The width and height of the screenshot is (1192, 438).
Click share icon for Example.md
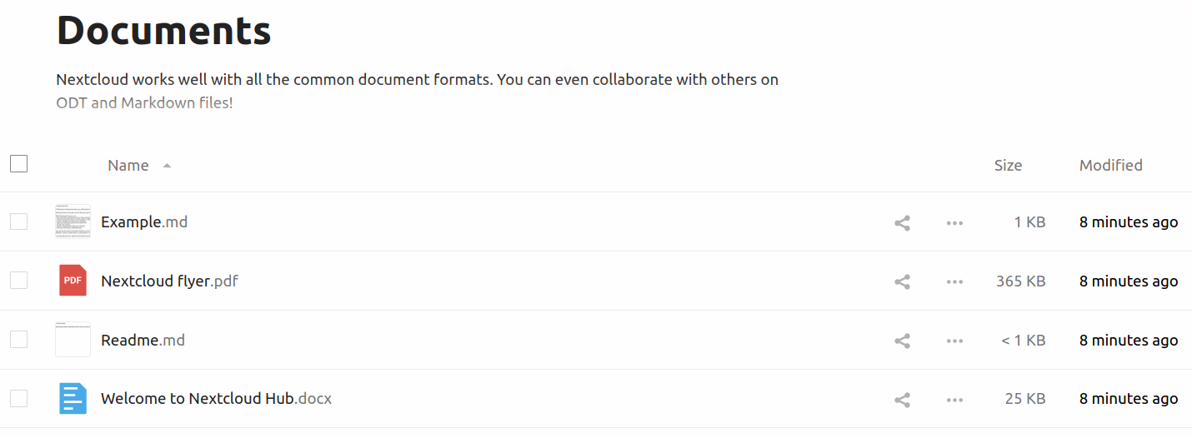(x=902, y=222)
